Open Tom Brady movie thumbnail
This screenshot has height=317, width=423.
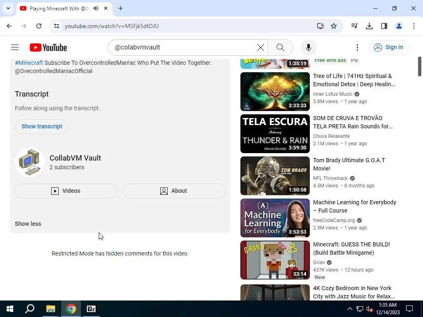tap(275, 175)
